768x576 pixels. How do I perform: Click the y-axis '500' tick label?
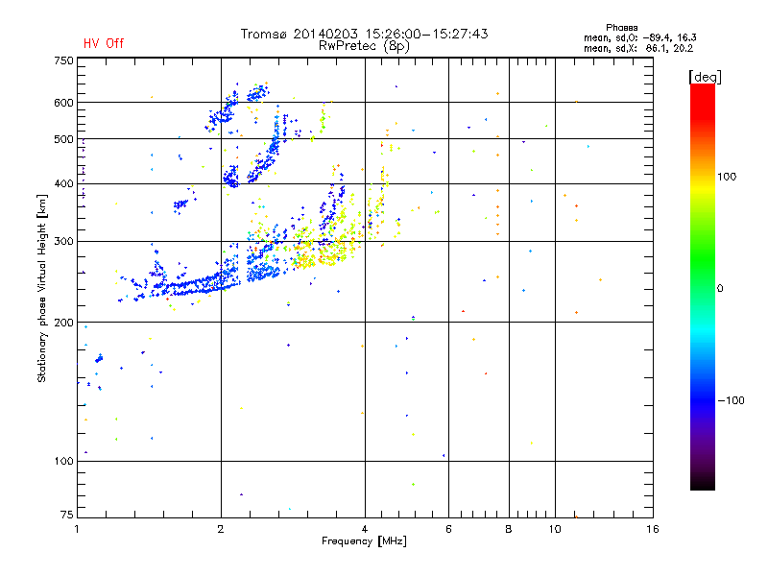(x=63, y=139)
